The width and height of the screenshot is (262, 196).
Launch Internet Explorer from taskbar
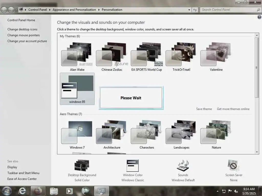click(x=22, y=191)
